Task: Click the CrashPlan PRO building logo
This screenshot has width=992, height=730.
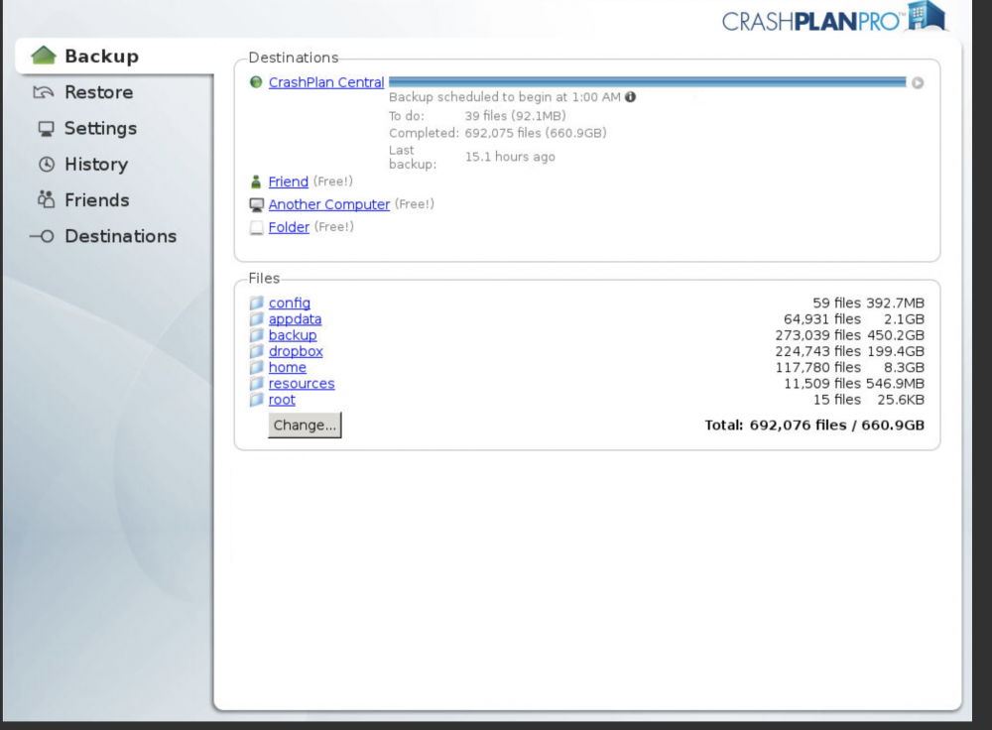Action: coord(927,16)
